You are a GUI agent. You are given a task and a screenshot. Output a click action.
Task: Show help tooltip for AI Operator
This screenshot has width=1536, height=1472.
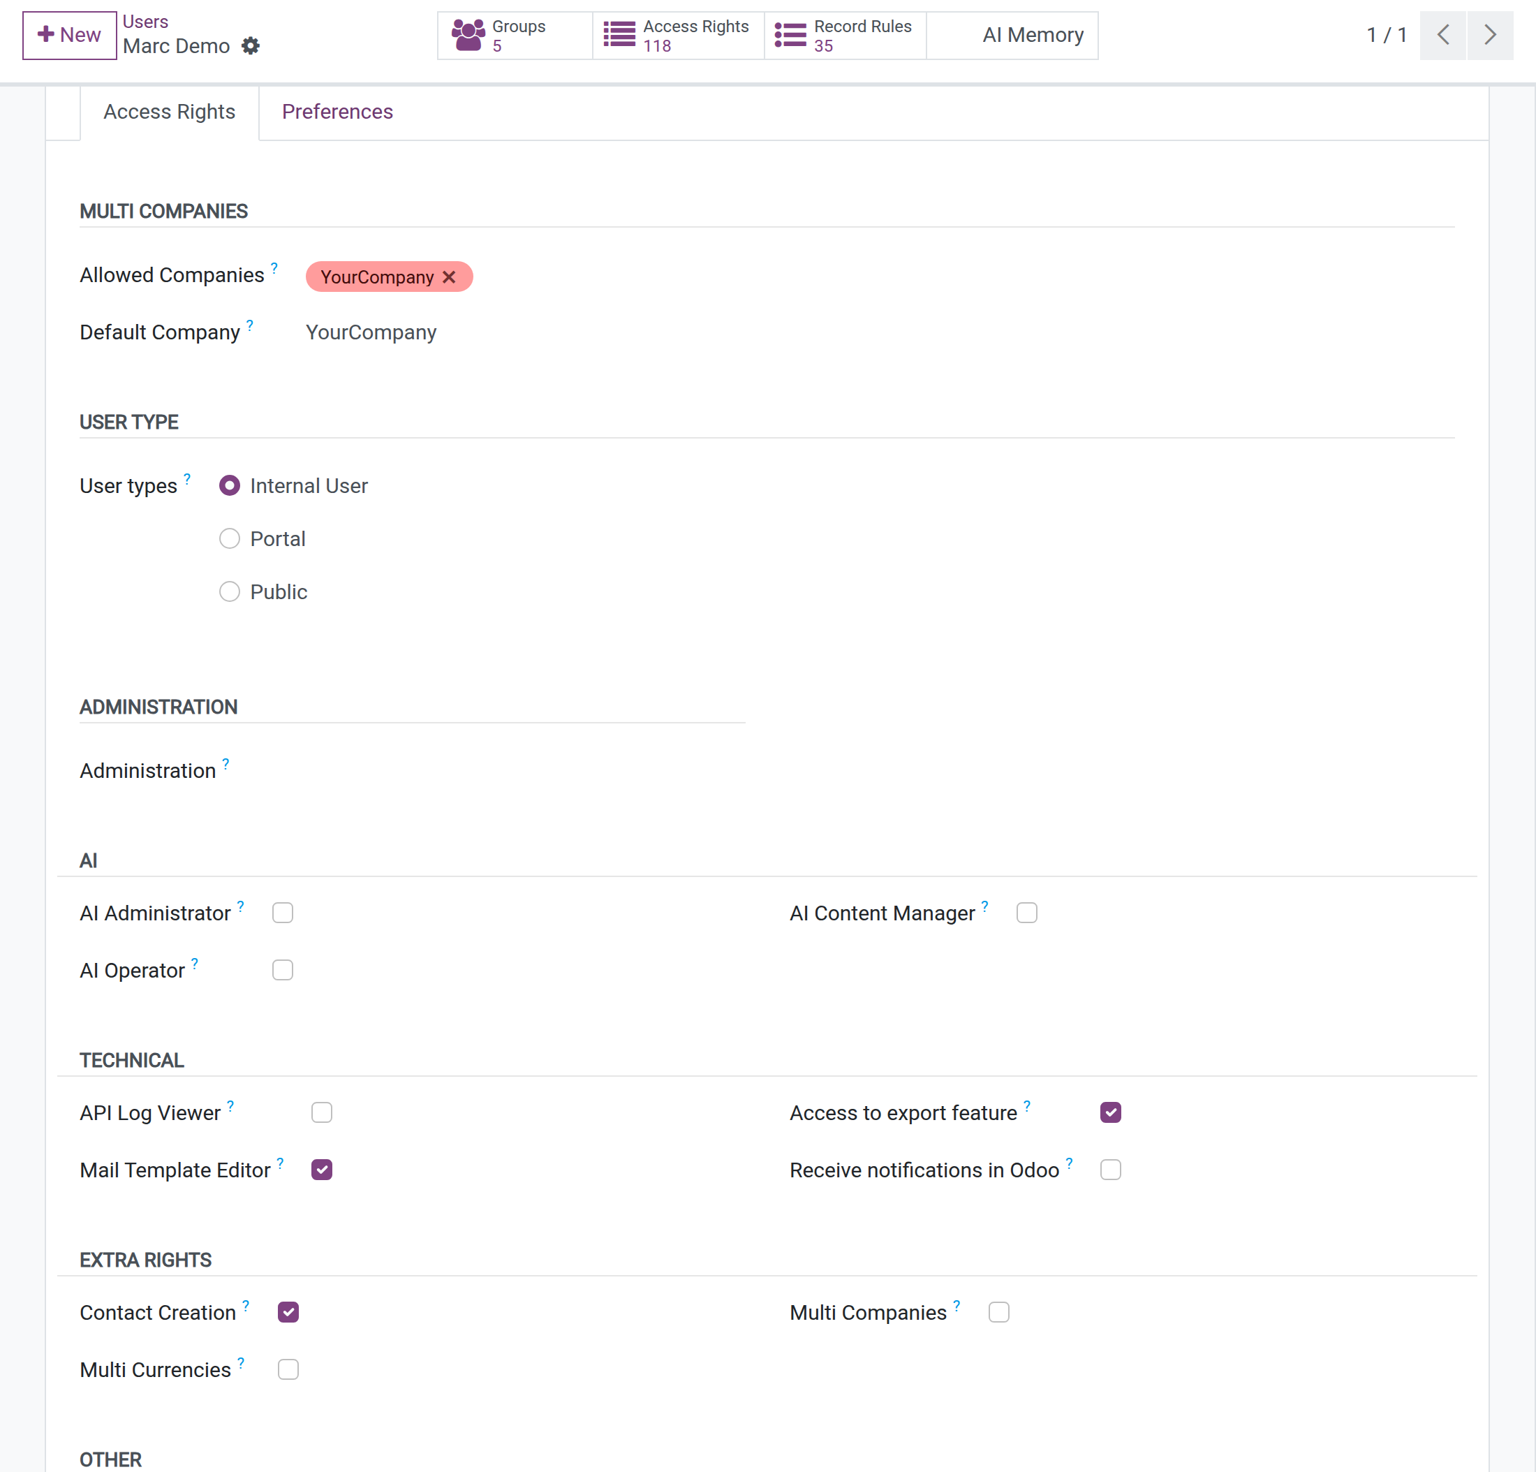(195, 964)
